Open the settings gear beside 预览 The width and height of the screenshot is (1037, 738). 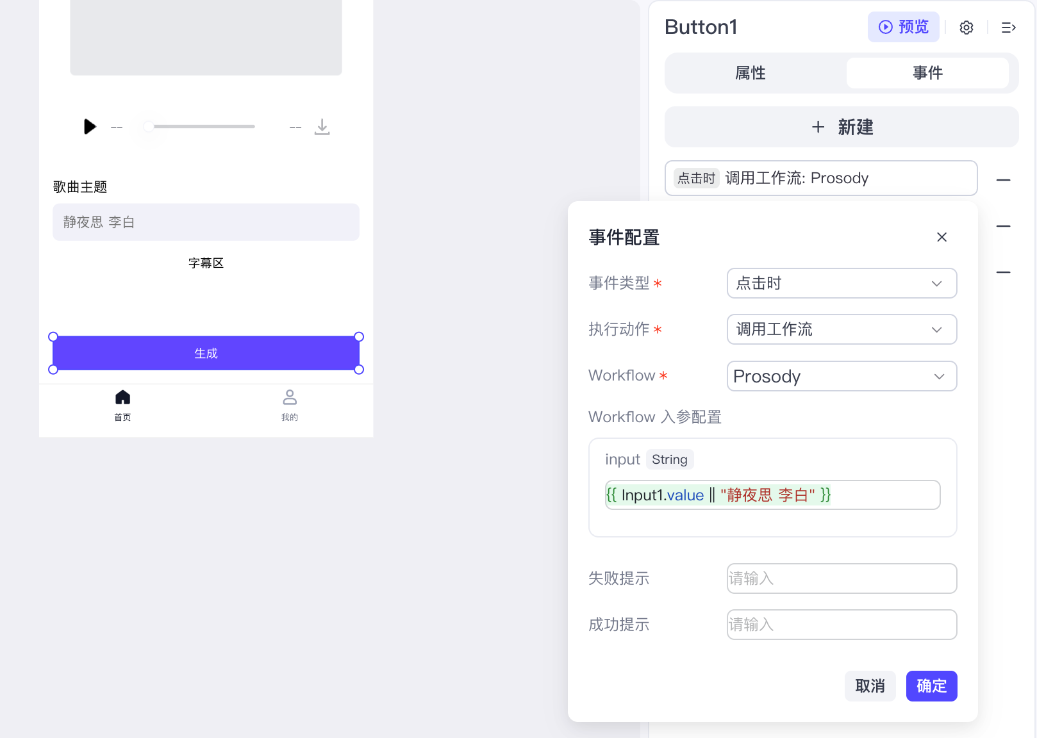[966, 28]
